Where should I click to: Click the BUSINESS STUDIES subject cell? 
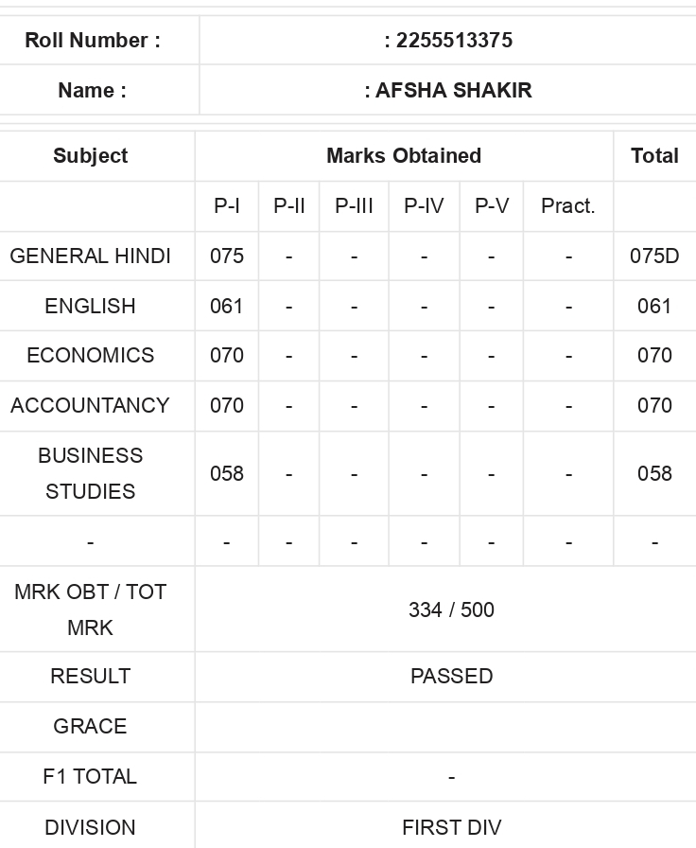pos(90,473)
